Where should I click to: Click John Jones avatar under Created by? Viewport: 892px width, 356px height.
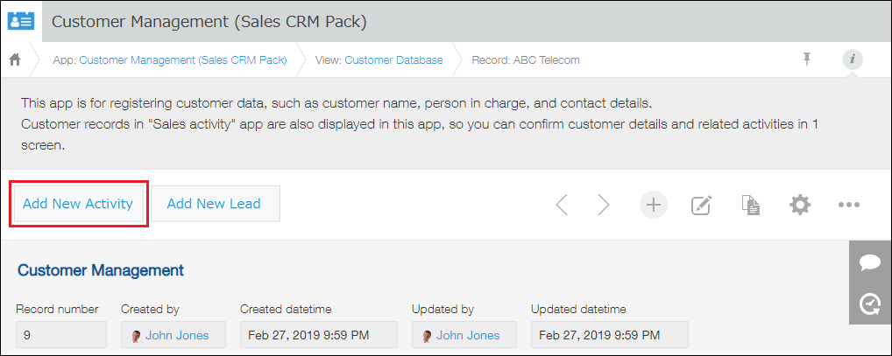[136, 336]
